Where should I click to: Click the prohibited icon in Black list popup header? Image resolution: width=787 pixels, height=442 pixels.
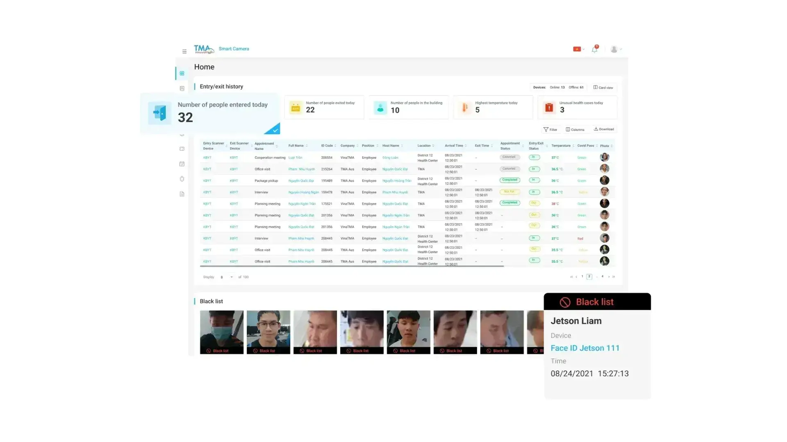[565, 302]
